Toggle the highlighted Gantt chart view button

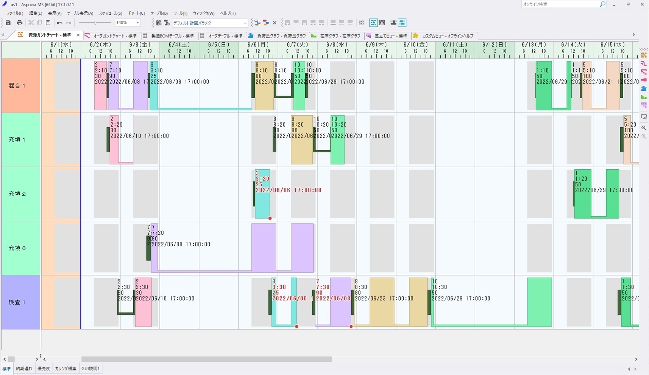pos(373,23)
